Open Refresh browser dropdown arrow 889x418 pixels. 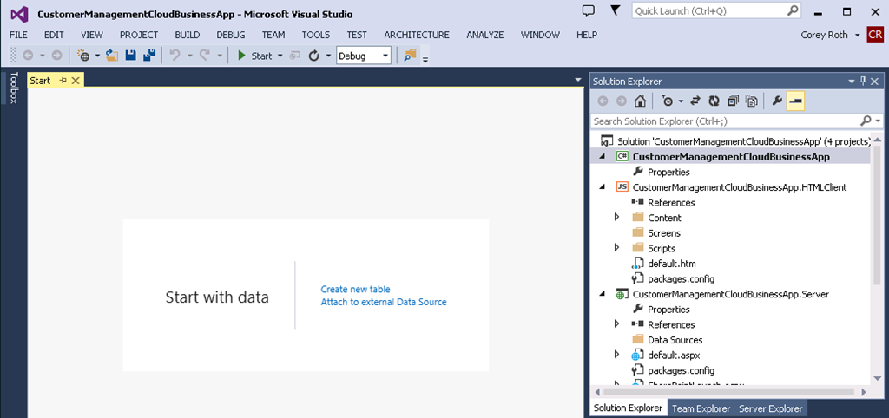[327, 56]
